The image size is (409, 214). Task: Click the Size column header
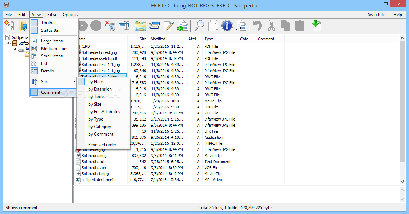[138, 39]
